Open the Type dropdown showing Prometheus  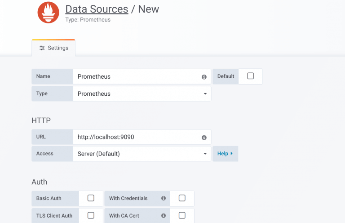[x=142, y=94]
